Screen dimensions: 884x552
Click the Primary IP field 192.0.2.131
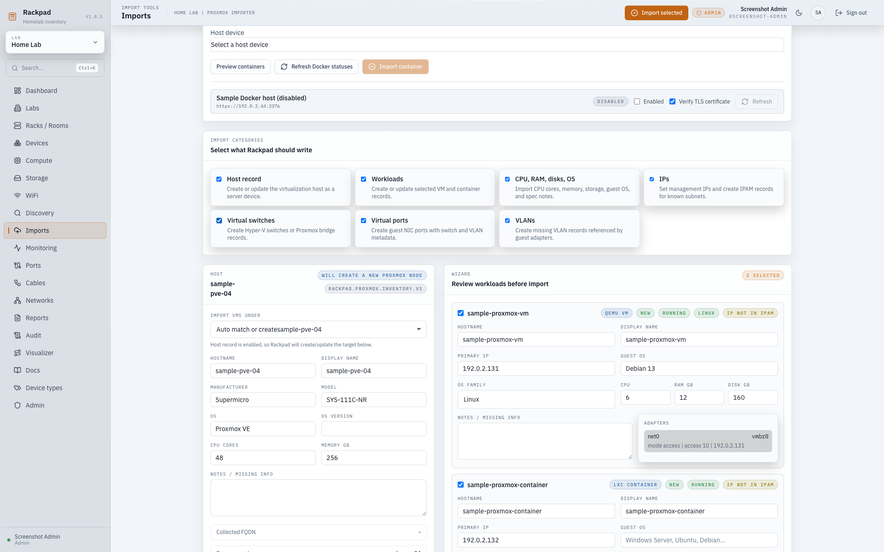pyautogui.click(x=536, y=368)
